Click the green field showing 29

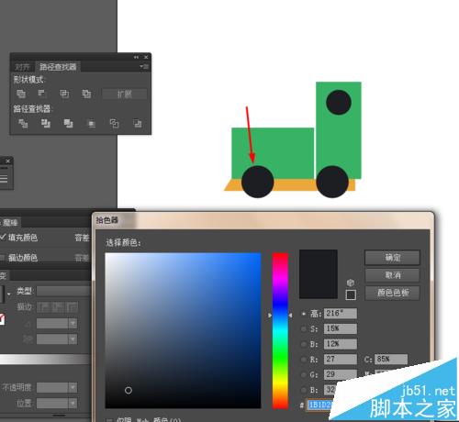(341, 374)
